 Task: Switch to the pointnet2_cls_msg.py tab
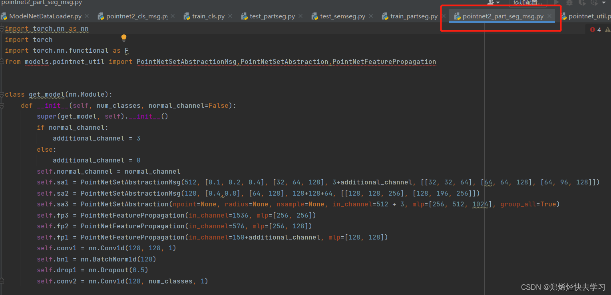coord(137,16)
